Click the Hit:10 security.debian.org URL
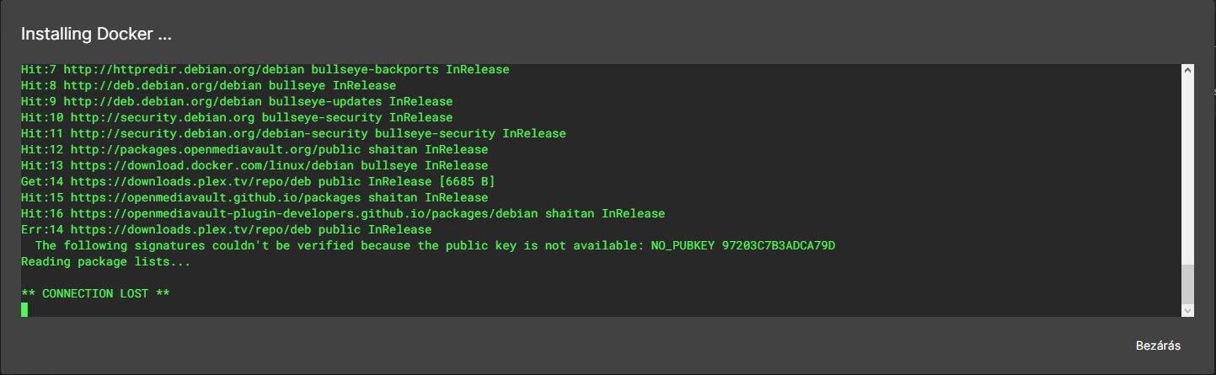Screen dimensions: 1216x375 coord(162,117)
